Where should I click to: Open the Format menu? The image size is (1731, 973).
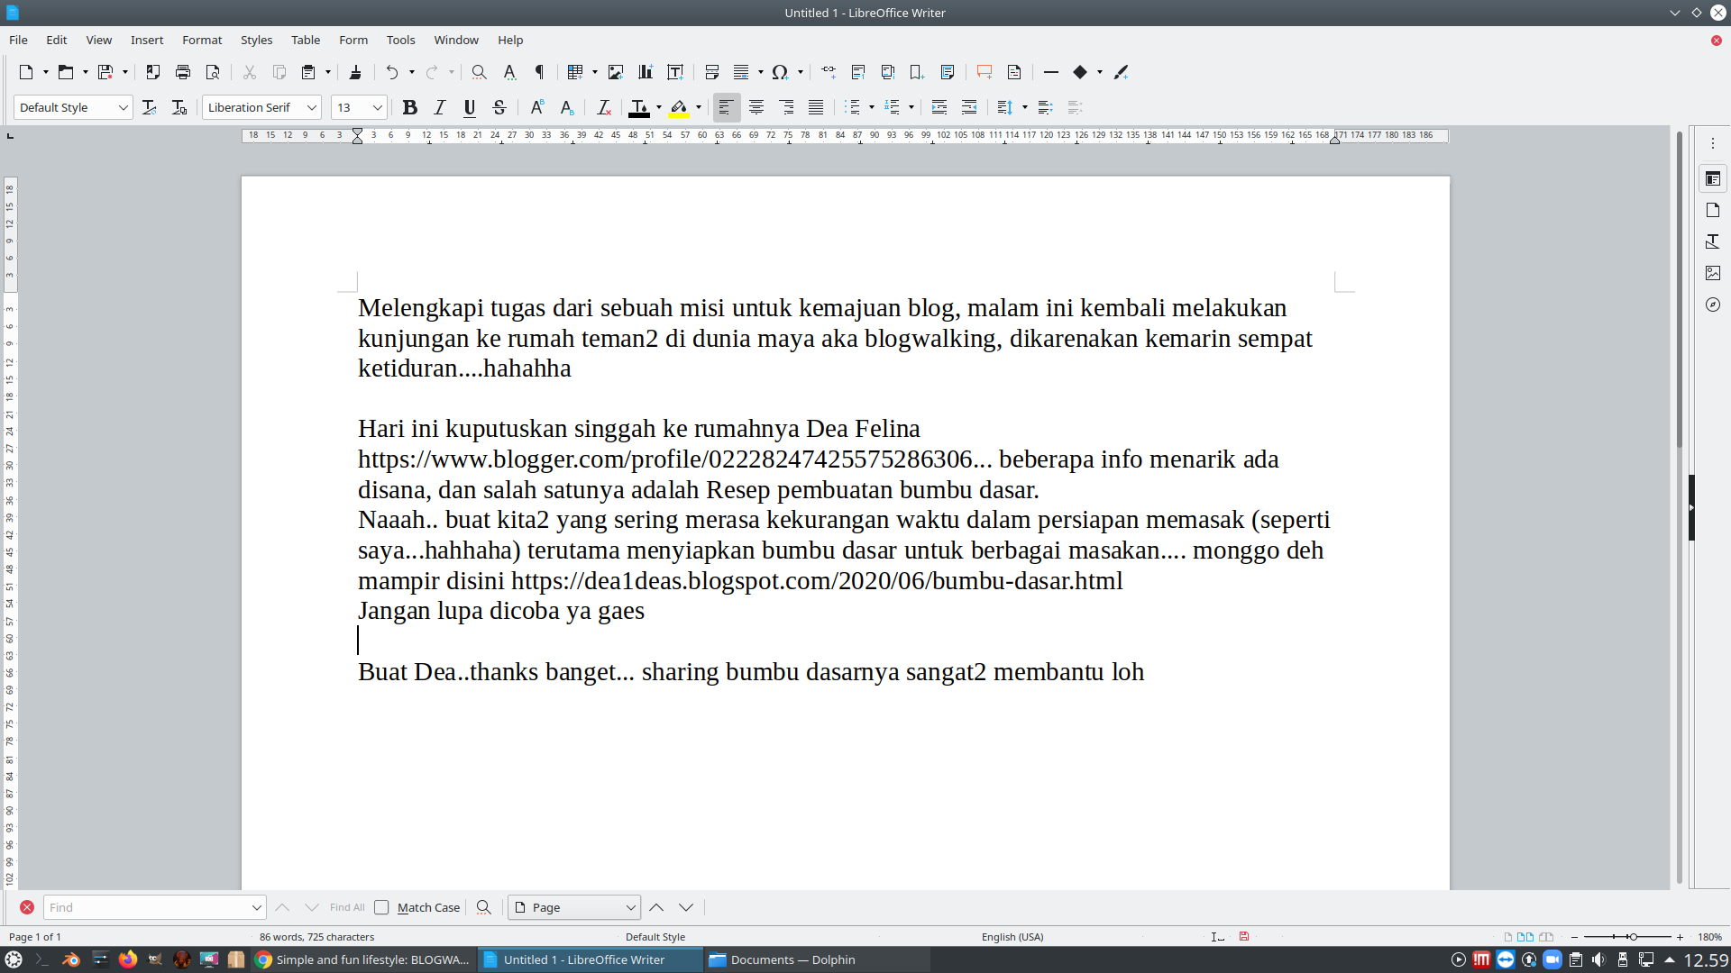click(202, 40)
